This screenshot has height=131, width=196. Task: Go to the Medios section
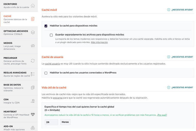pos(19,46)
